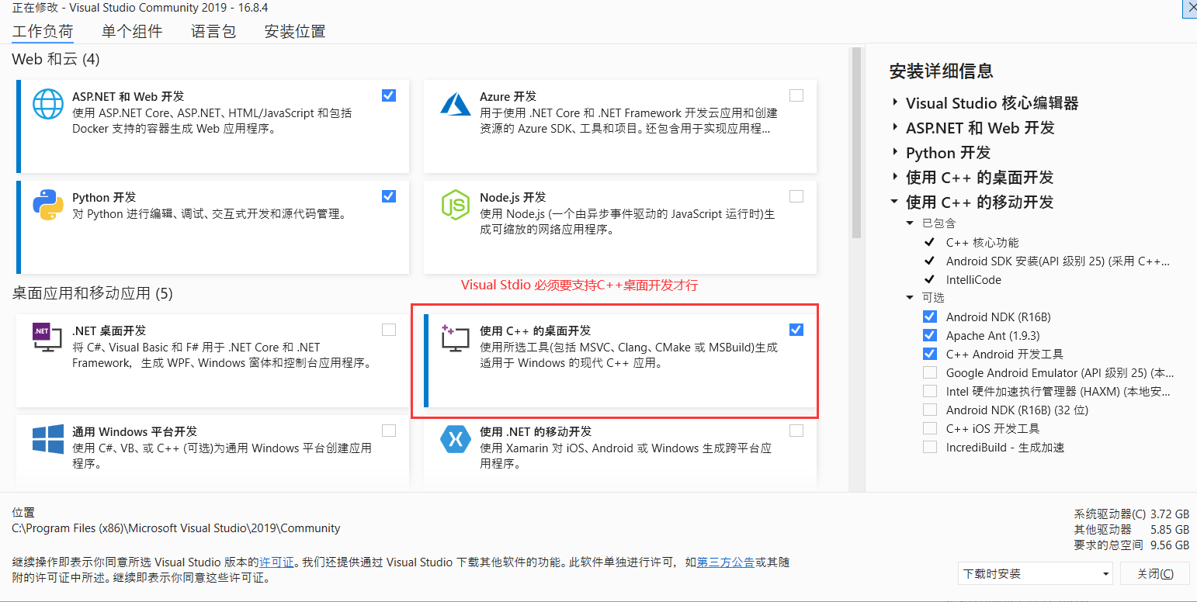1197x602 pixels.
Task: Switch to the 单个组件 tab
Action: [132, 31]
